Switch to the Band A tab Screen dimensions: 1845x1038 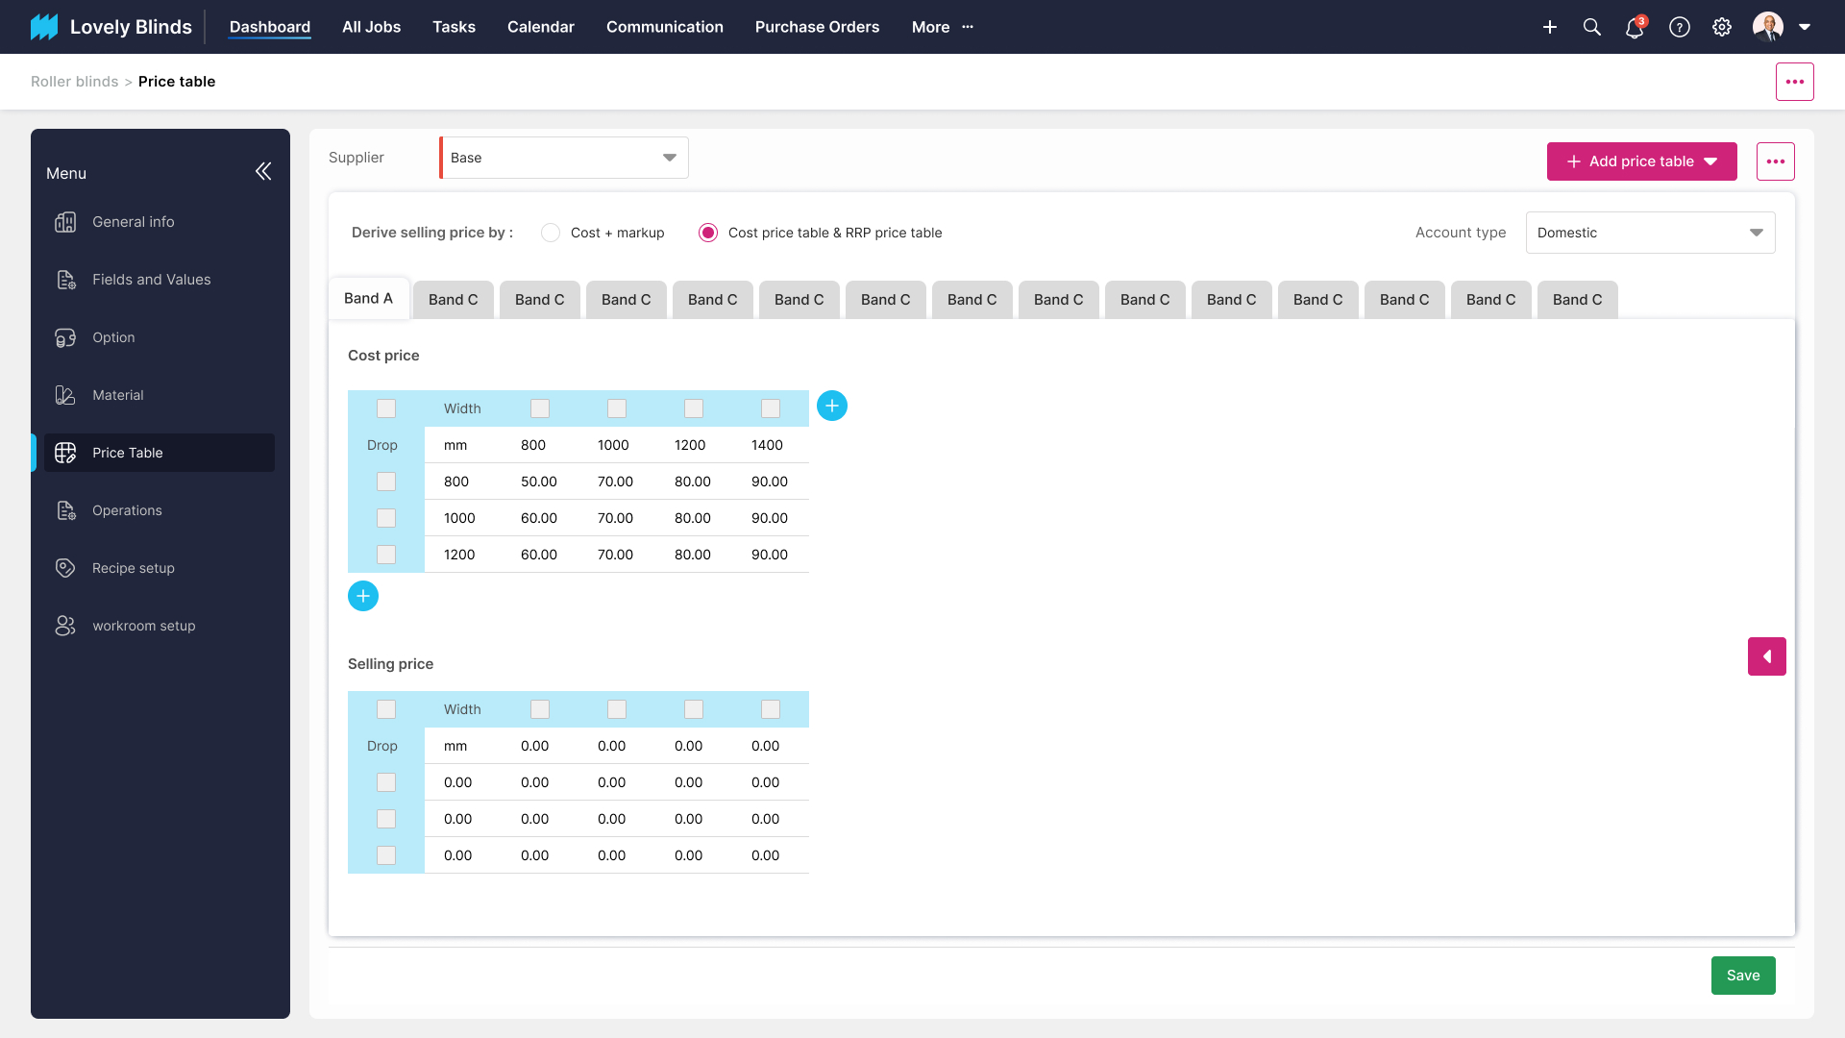369,299
